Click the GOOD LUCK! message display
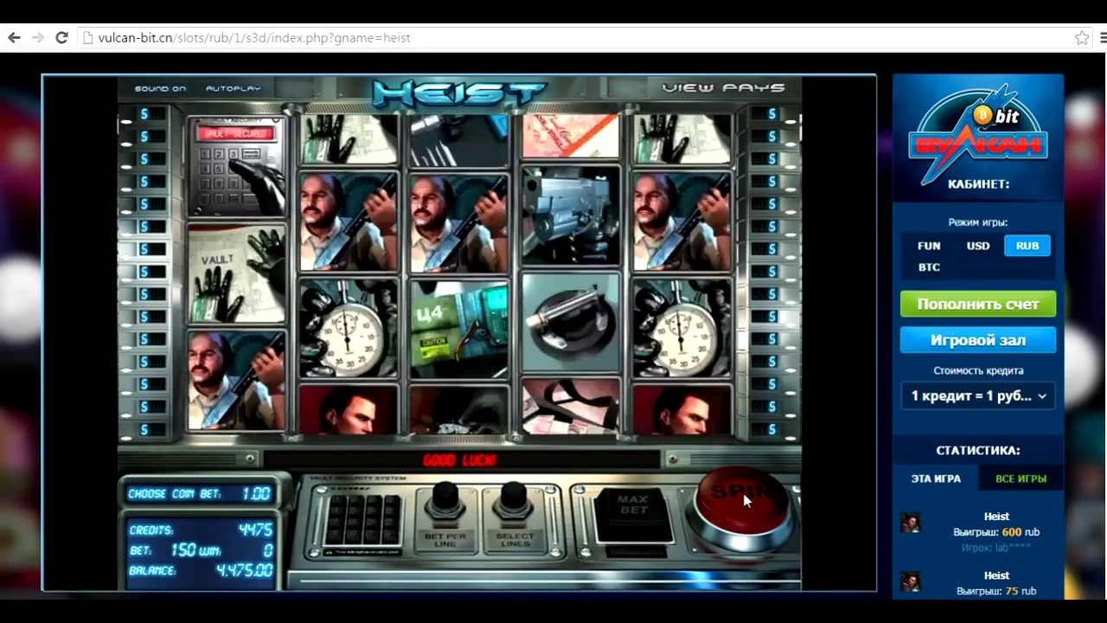 459,460
